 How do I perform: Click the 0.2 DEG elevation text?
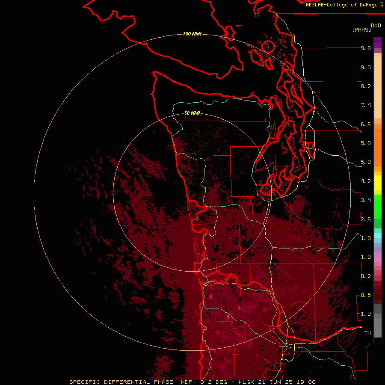[214, 382]
